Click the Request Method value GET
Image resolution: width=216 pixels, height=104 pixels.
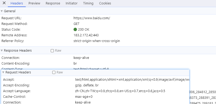(77, 24)
